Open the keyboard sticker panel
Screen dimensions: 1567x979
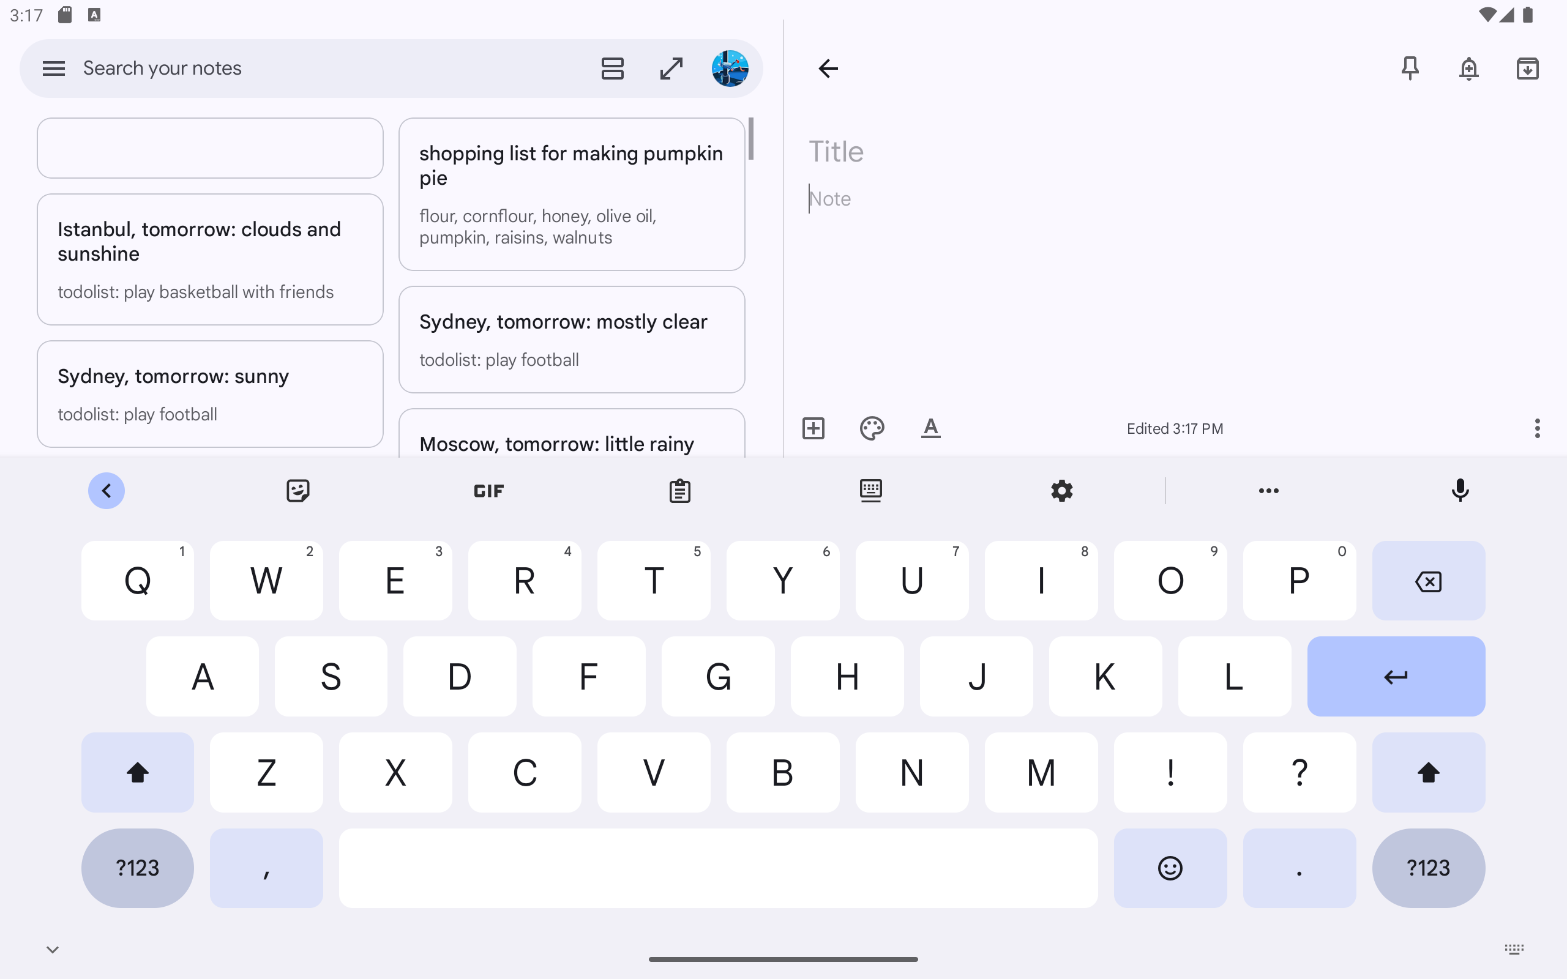coord(297,491)
